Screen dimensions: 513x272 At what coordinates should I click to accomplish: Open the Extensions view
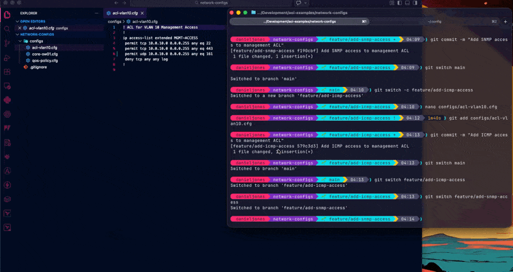click(x=7, y=72)
